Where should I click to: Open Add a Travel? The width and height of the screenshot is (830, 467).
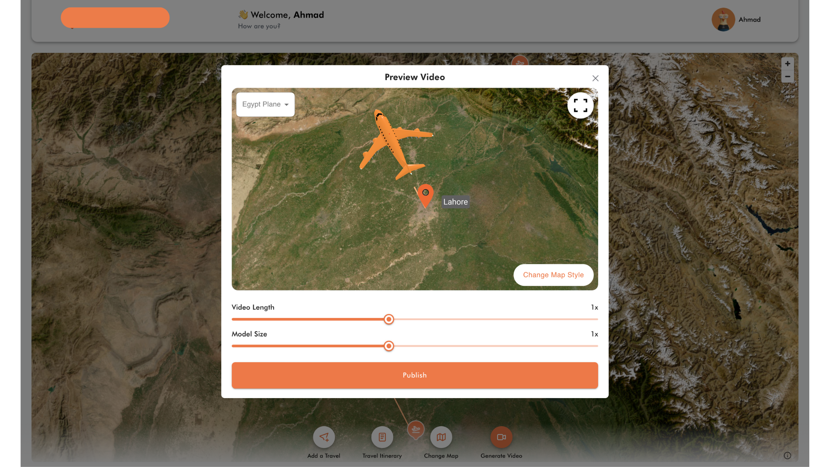point(324,437)
